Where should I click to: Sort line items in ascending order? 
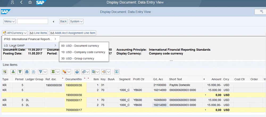pos(13,72)
